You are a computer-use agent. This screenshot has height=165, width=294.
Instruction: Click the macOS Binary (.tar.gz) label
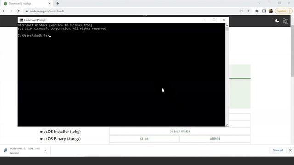(x=60, y=139)
